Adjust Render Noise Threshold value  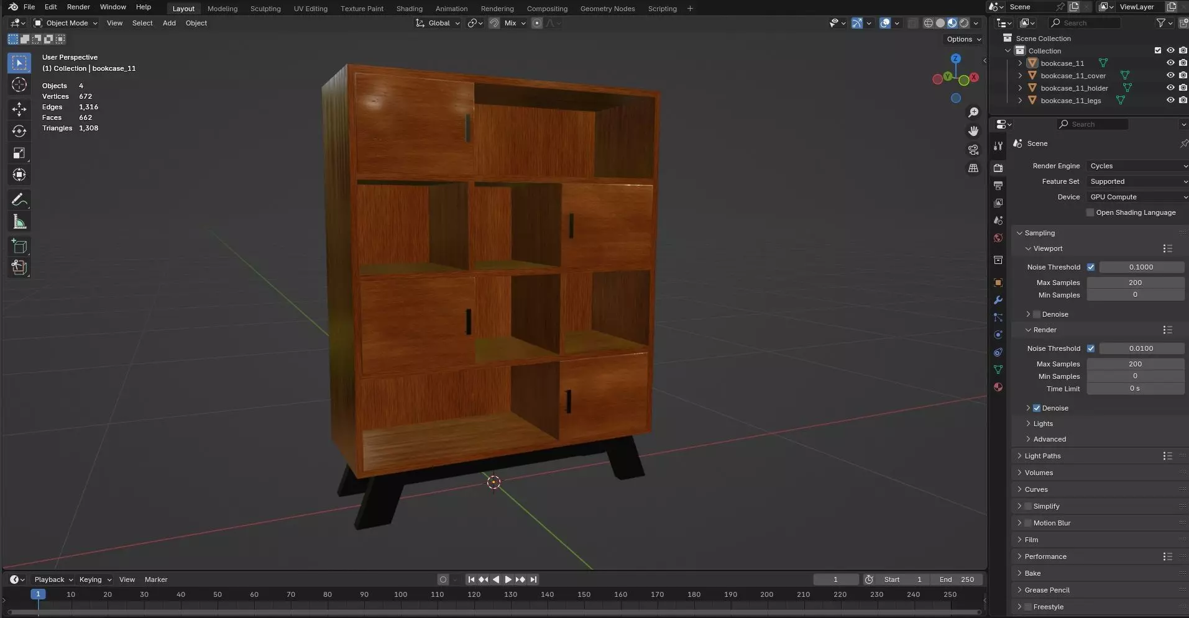pos(1141,348)
